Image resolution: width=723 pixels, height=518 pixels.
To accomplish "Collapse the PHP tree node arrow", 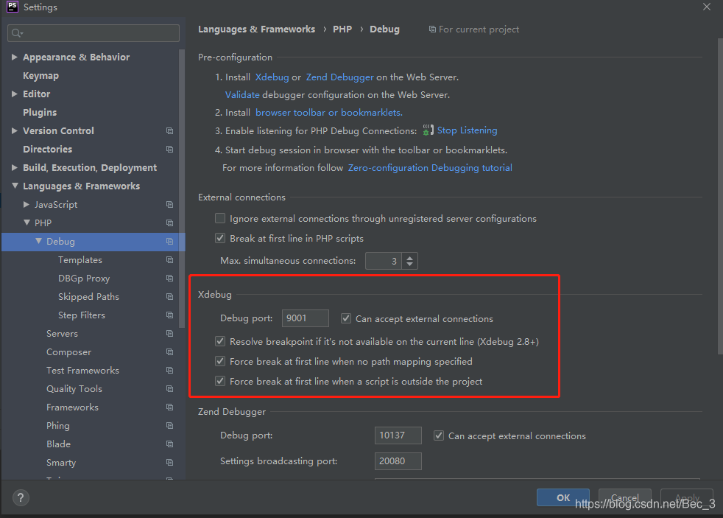I will coord(27,223).
